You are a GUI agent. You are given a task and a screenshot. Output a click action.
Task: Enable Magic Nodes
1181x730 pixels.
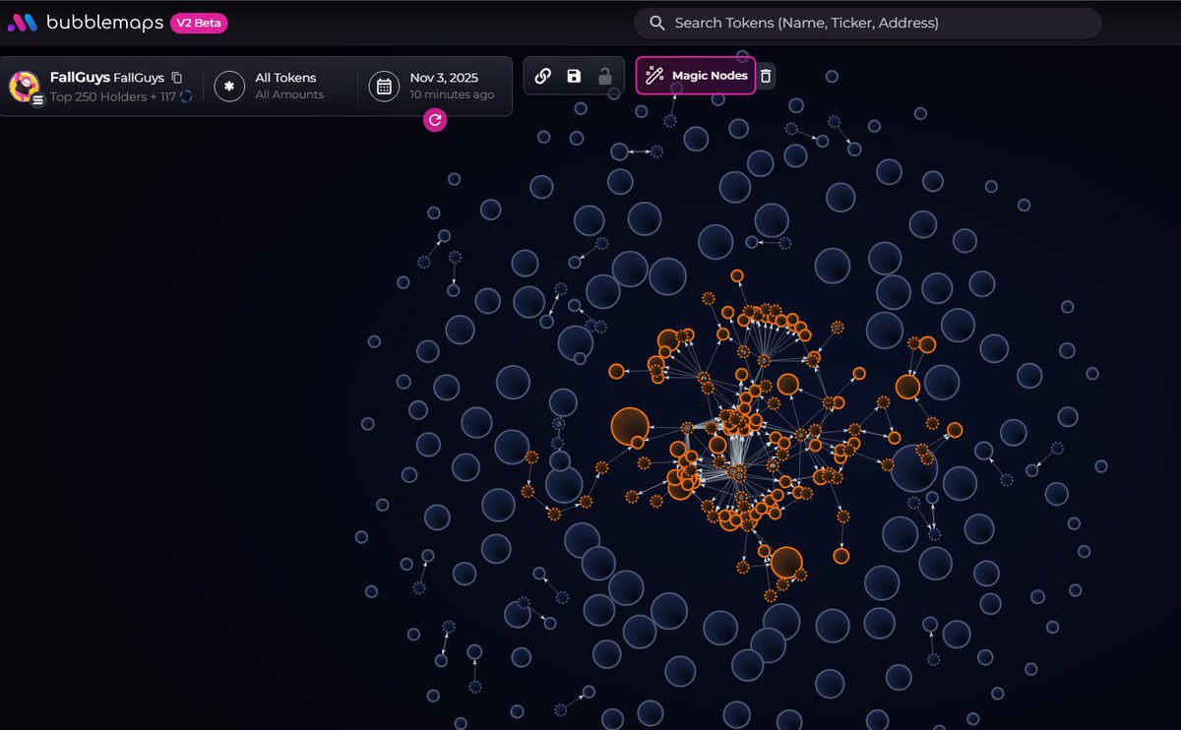pyautogui.click(x=696, y=76)
